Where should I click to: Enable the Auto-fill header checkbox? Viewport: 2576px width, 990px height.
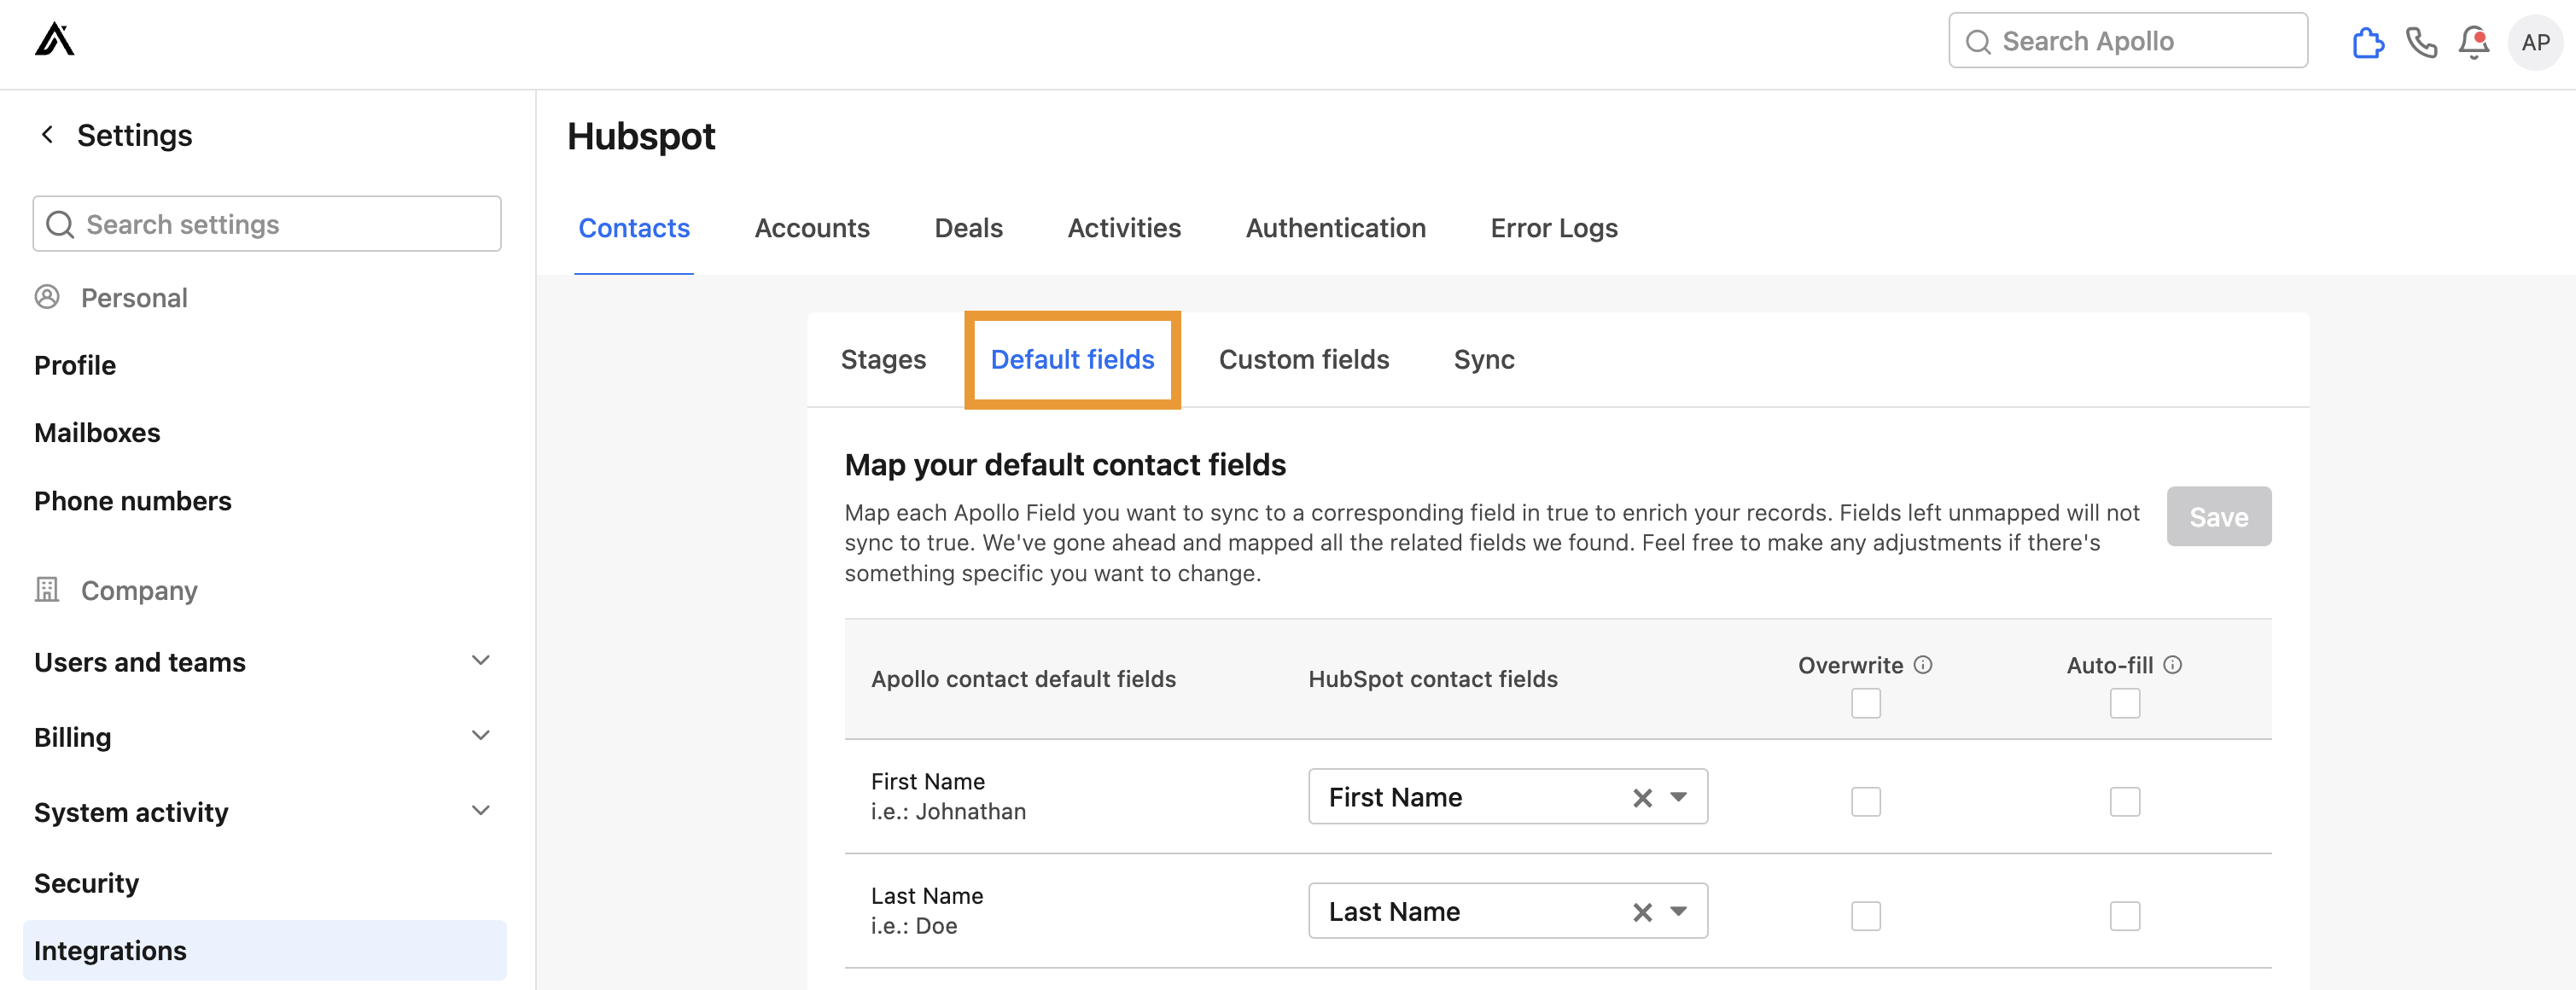[x=2125, y=703]
